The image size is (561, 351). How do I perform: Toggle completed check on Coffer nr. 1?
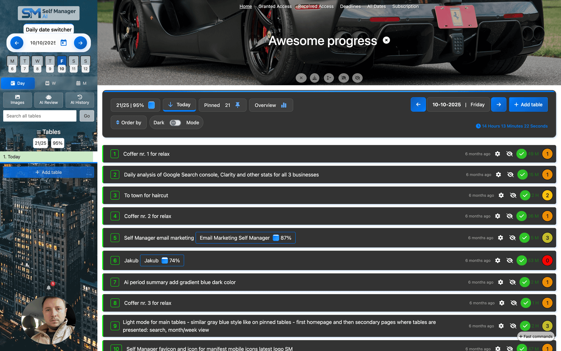(521, 154)
